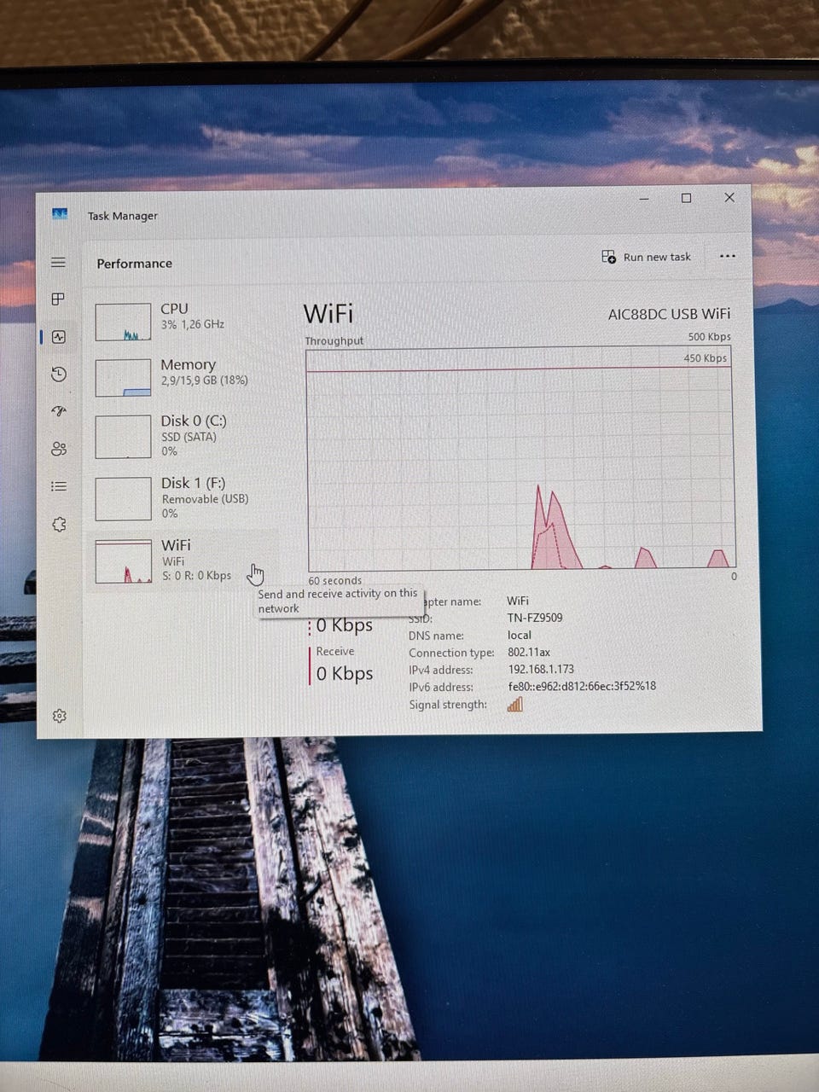Click the WiFi throughput graph

[x=520, y=459]
